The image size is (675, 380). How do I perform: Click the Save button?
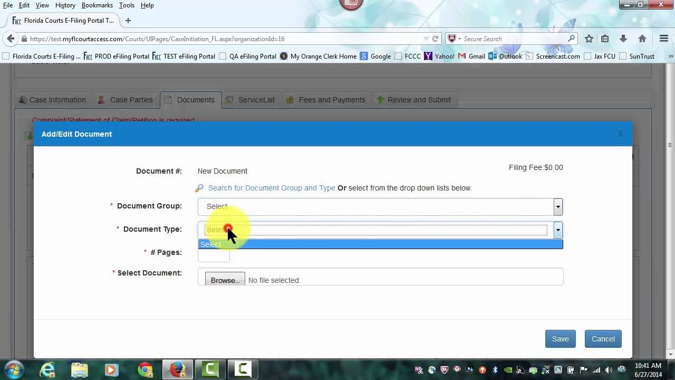(560, 339)
